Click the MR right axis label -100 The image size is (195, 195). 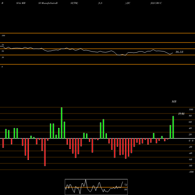191,172
